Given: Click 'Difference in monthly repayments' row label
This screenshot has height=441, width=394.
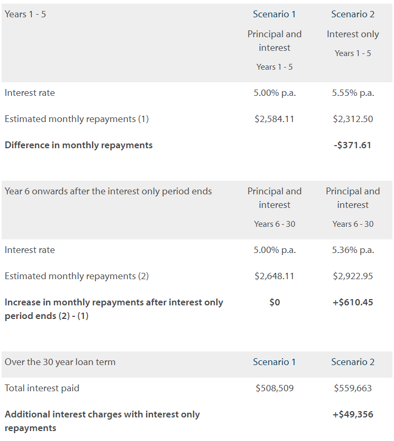Looking at the screenshot, I should pos(79,145).
